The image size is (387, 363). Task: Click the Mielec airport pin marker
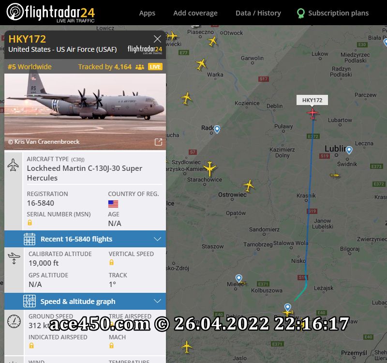pyautogui.click(x=238, y=278)
